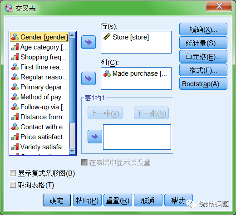This screenshot has height=215, width=236.
Task: Select the Primary depar... variable name
Action: pos(44,87)
